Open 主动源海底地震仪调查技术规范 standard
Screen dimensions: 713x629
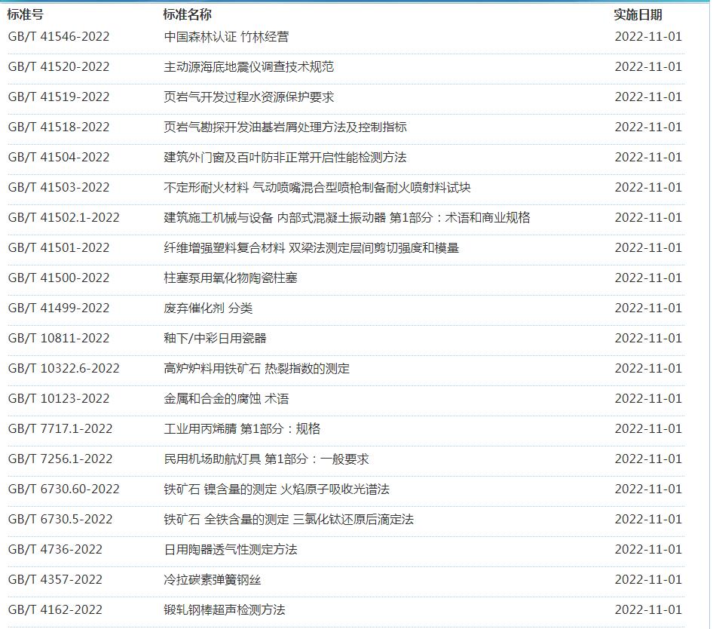click(249, 66)
